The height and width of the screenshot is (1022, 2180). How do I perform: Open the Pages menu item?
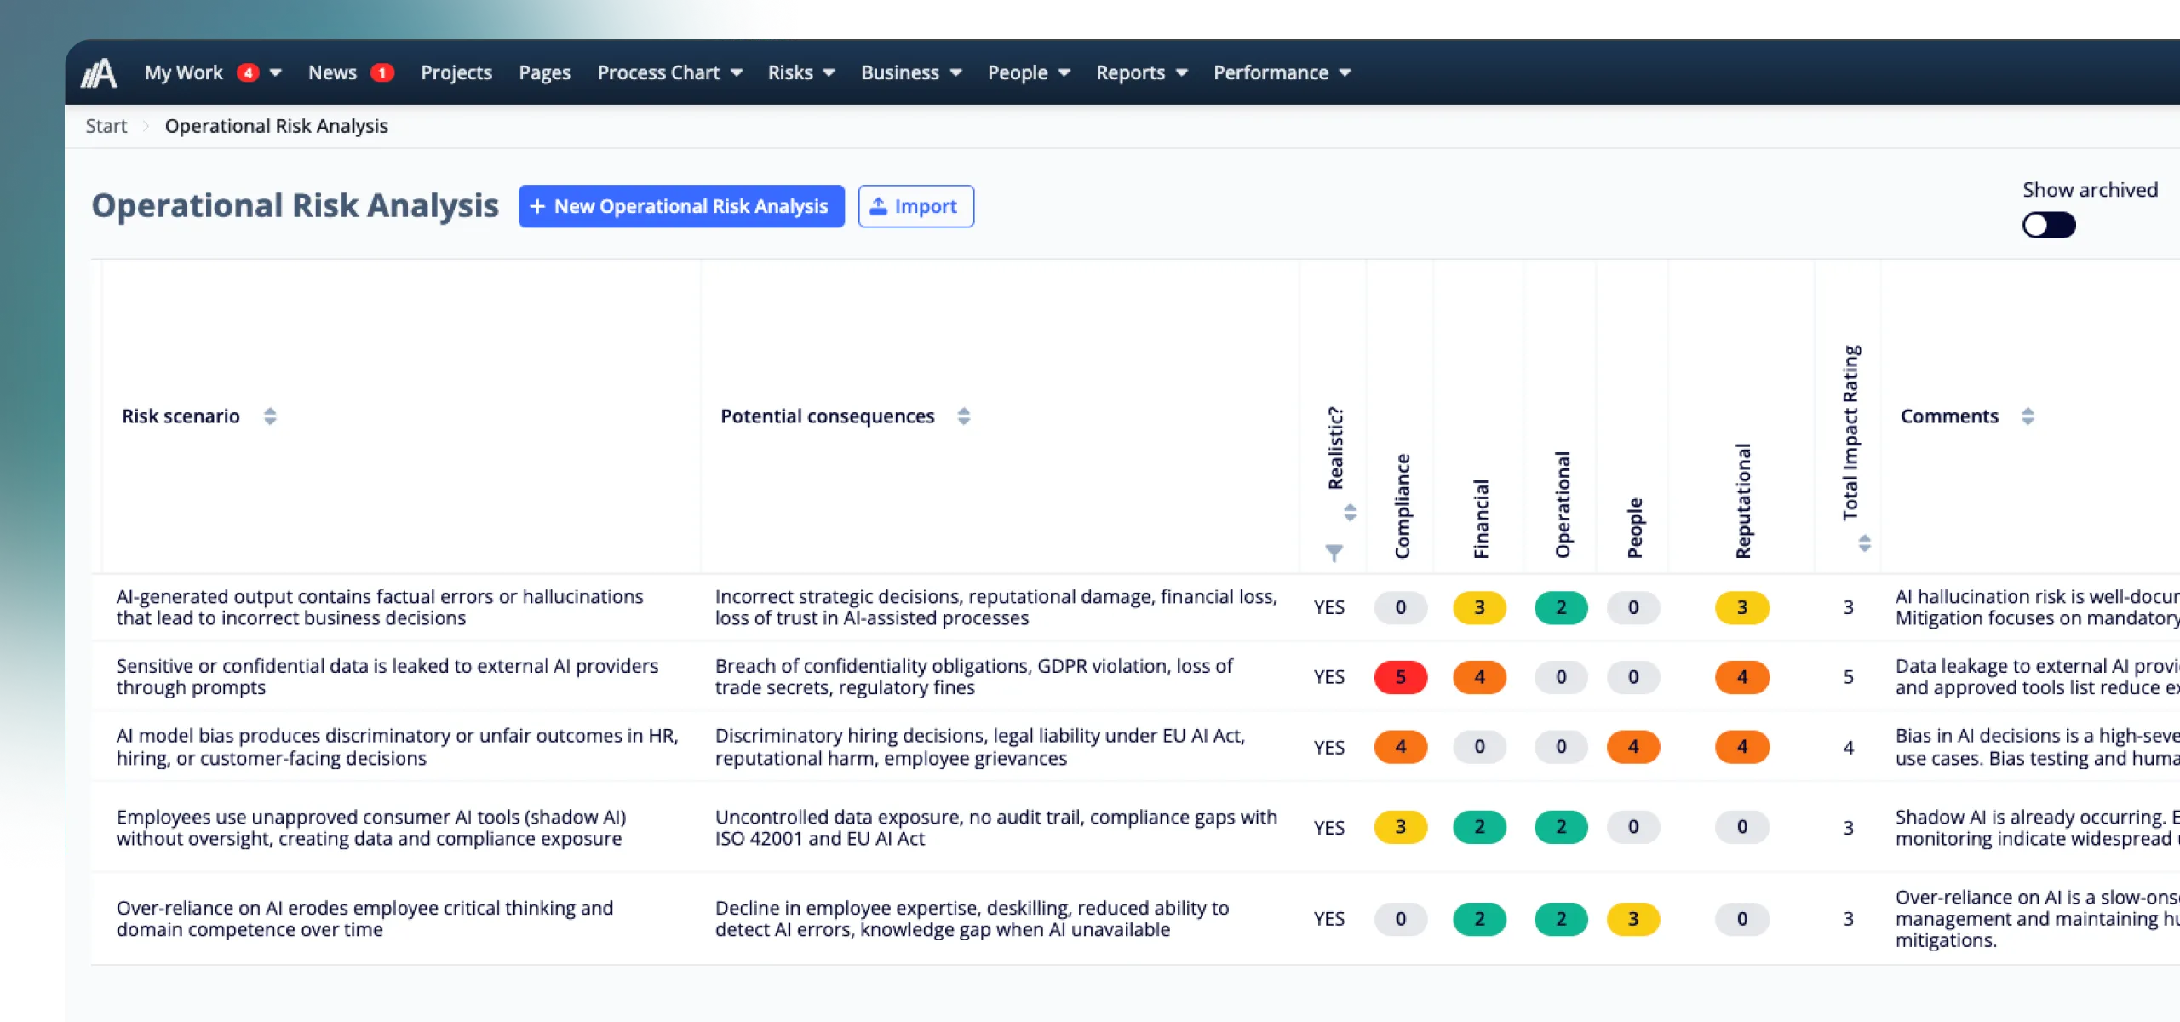tap(544, 72)
